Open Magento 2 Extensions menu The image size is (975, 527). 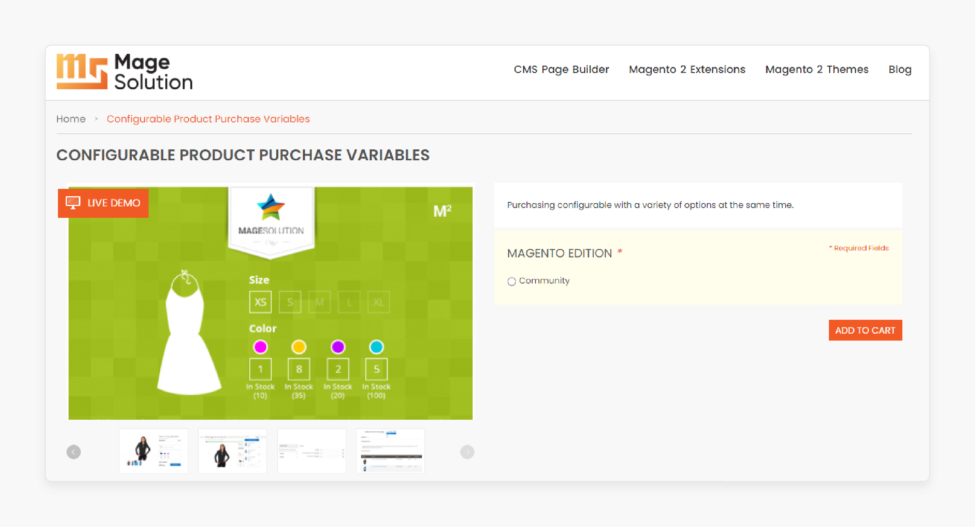[x=687, y=69]
